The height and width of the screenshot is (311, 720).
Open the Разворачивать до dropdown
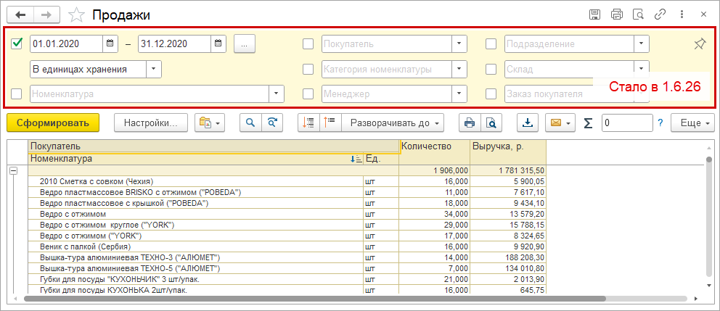[x=393, y=123]
